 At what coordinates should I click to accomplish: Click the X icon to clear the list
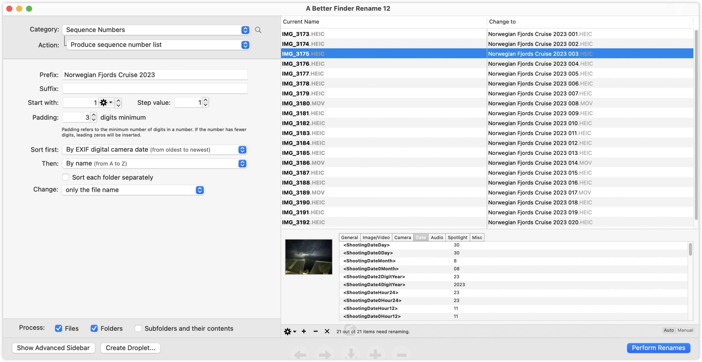(x=327, y=332)
